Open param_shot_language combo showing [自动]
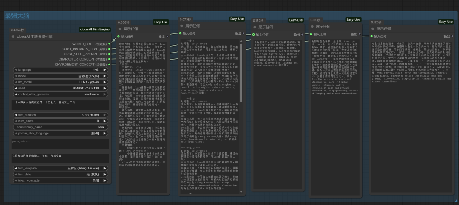 point(60,133)
